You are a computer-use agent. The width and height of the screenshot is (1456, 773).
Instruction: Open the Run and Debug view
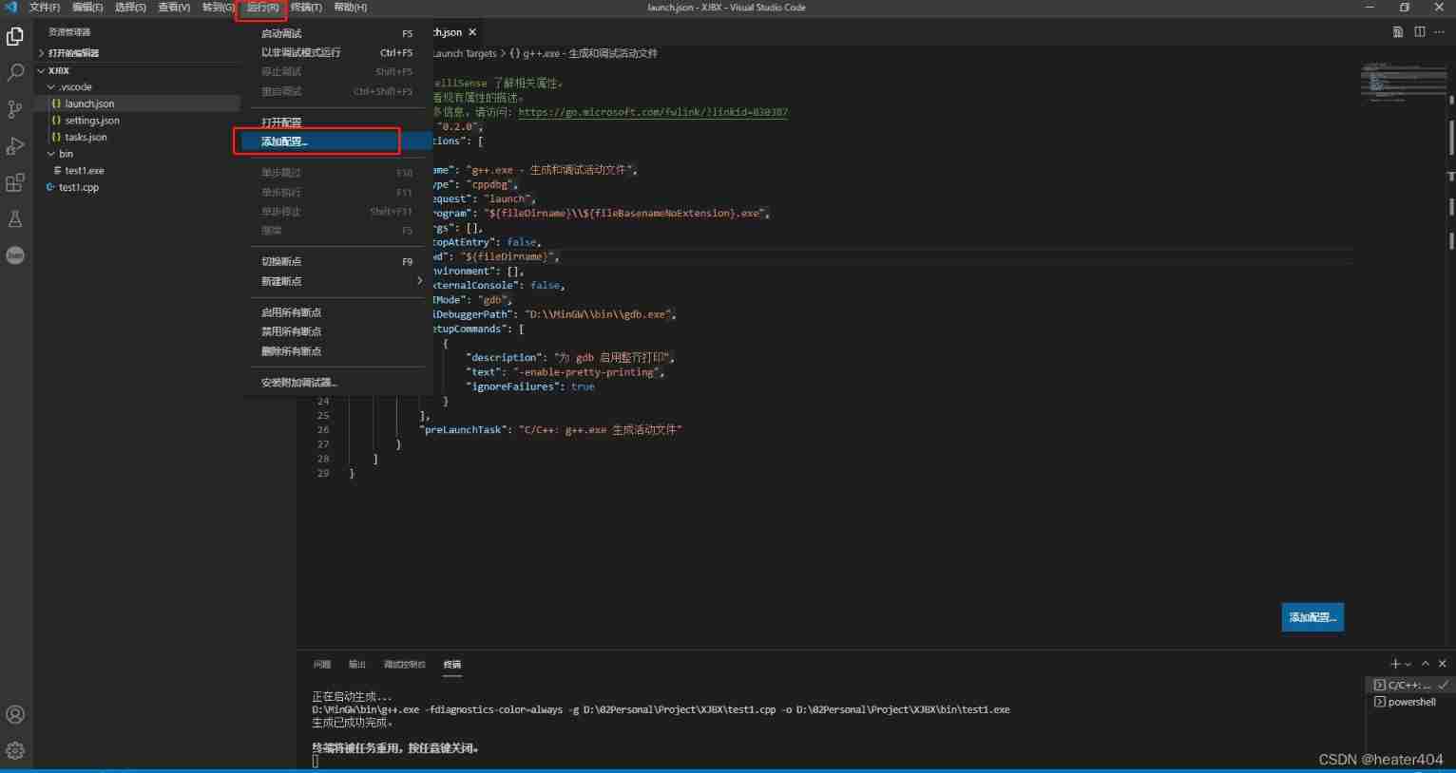click(15, 146)
